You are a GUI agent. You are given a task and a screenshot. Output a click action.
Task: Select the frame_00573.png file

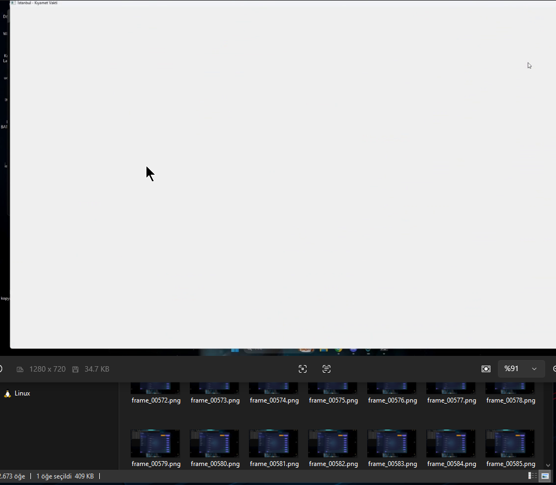click(215, 393)
